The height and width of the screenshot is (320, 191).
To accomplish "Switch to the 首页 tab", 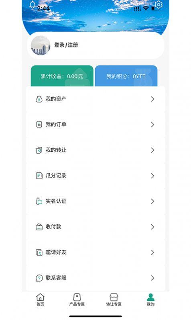I will click(40, 299).
